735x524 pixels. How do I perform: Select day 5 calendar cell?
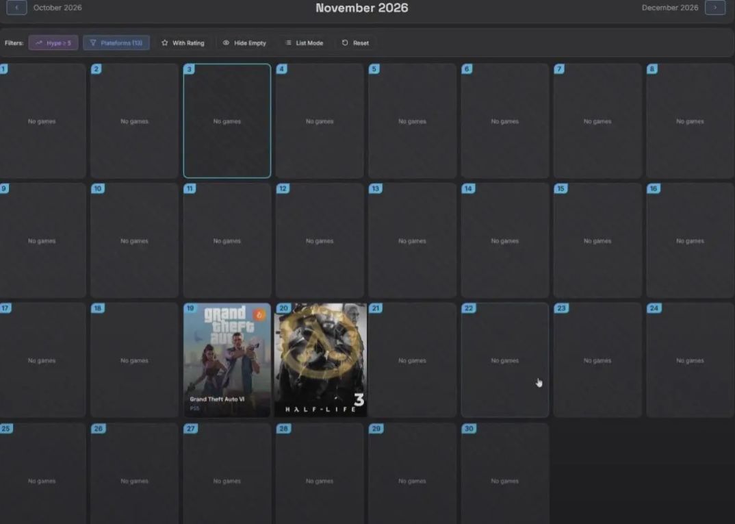(412, 121)
